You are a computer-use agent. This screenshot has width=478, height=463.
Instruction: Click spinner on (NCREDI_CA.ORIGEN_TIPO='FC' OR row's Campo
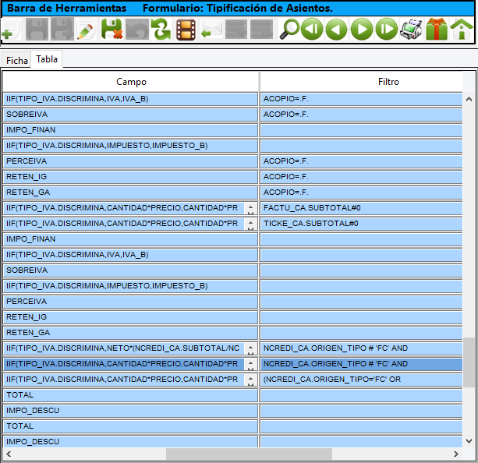[250, 380]
